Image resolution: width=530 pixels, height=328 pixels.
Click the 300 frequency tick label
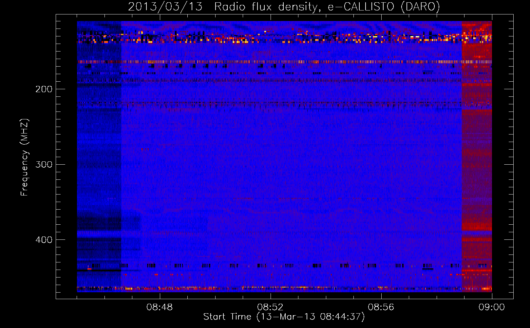click(44, 164)
